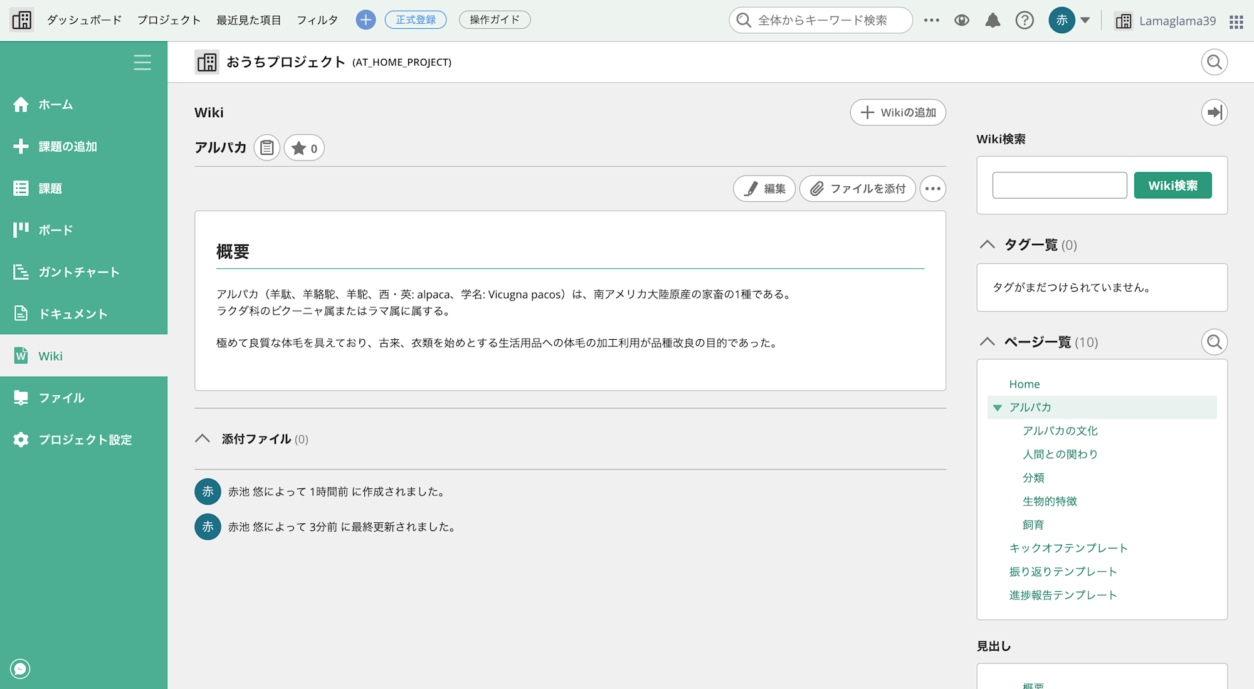Open the page list search magnifier
1254x689 pixels.
pyautogui.click(x=1214, y=342)
